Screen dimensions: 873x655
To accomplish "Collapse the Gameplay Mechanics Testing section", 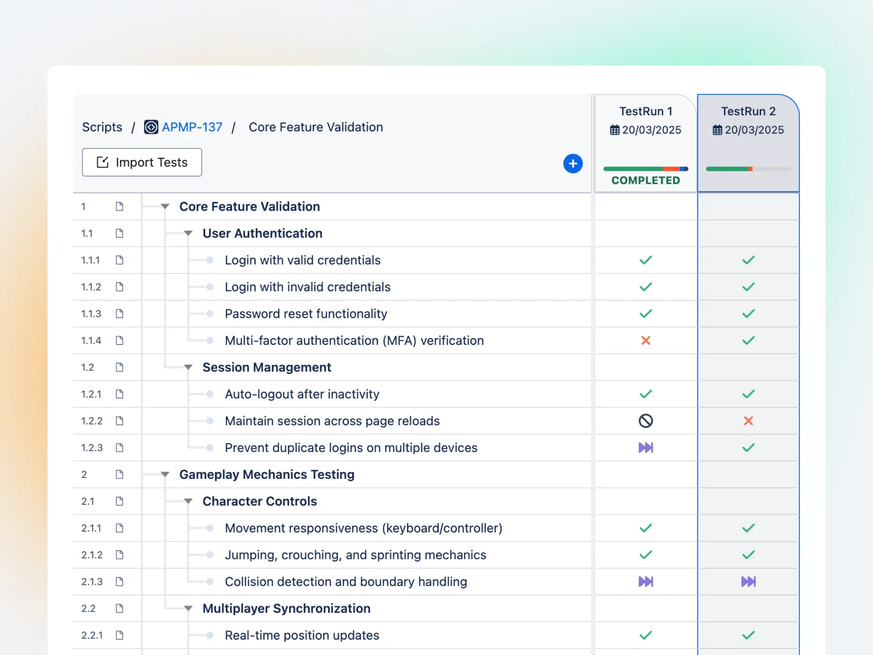I will click(x=165, y=475).
